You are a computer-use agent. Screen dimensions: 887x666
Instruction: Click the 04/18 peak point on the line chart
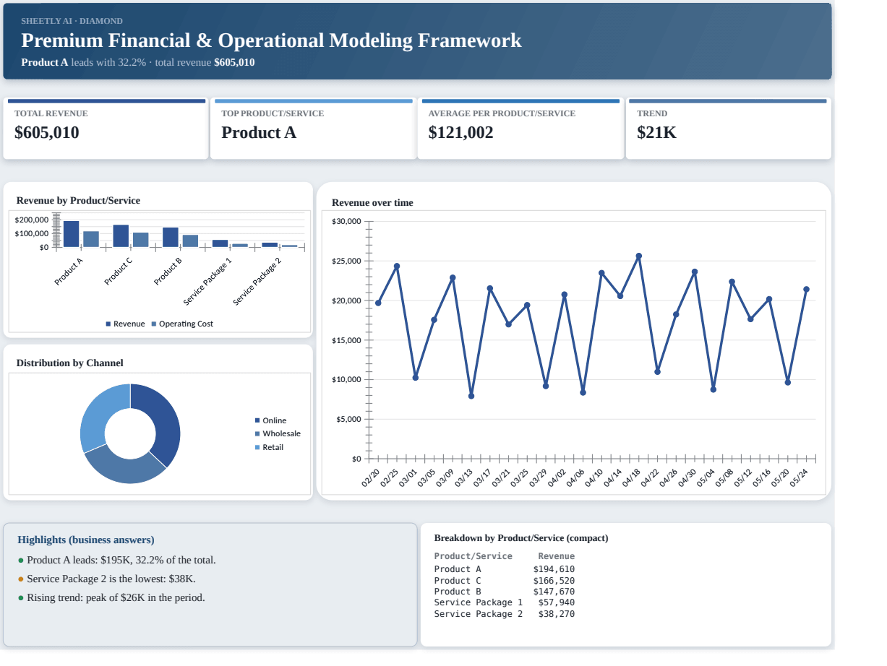[x=638, y=256]
